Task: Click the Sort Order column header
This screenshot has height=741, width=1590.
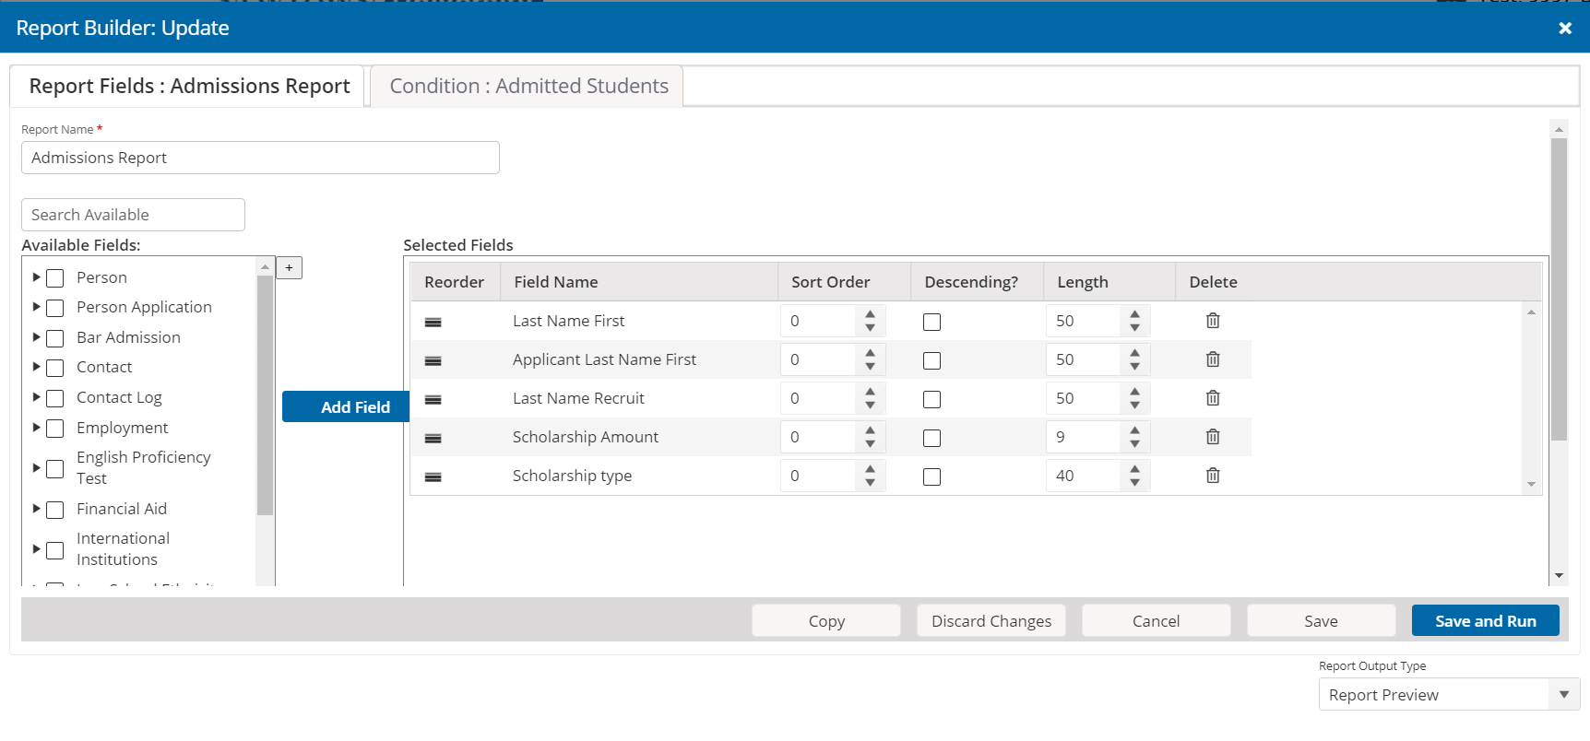Action: (844, 282)
